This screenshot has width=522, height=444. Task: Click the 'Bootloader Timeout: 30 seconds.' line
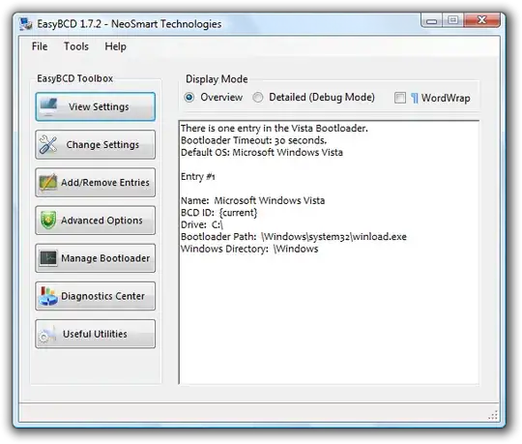point(253,140)
